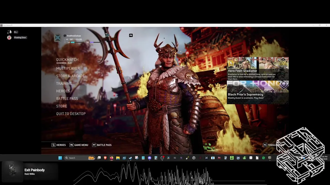The height and width of the screenshot is (185, 330).
Task: Select Quit to Desktop
Action: click(71, 114)
